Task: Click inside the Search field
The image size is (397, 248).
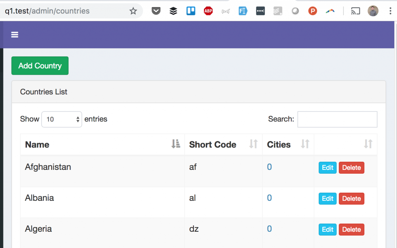Action: click(x=337, y=119)
